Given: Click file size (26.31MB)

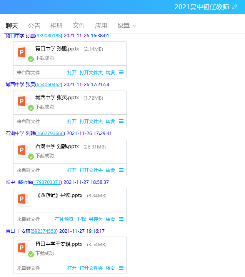Looking at the screenshot, I should click(95, 147).
